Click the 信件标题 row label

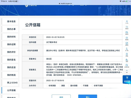point(32,42)
